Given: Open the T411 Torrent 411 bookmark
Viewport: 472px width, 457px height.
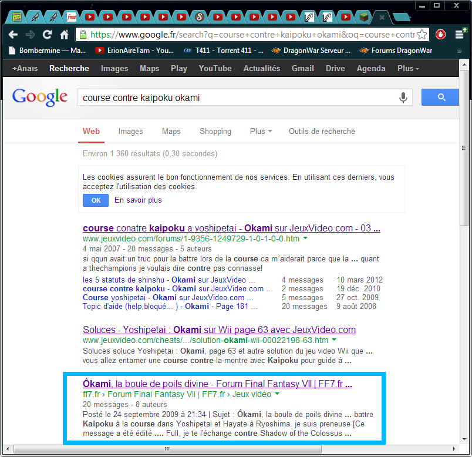Looking at the screenshot, I should [x=224, y=51].
